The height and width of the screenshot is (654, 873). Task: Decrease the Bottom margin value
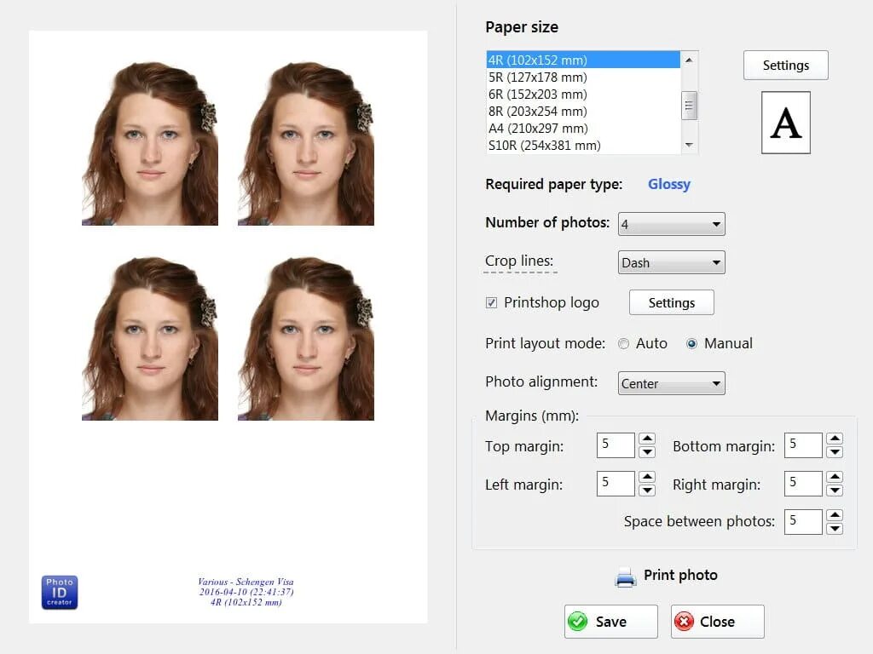coord(835,451)
